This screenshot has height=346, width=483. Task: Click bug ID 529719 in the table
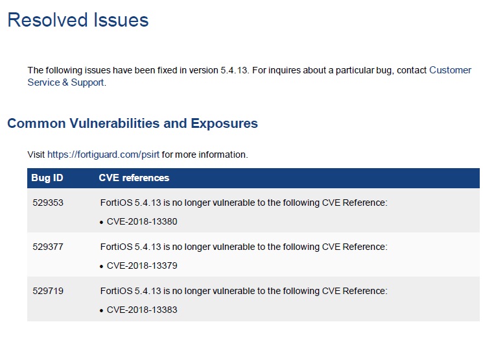point(48,291)
